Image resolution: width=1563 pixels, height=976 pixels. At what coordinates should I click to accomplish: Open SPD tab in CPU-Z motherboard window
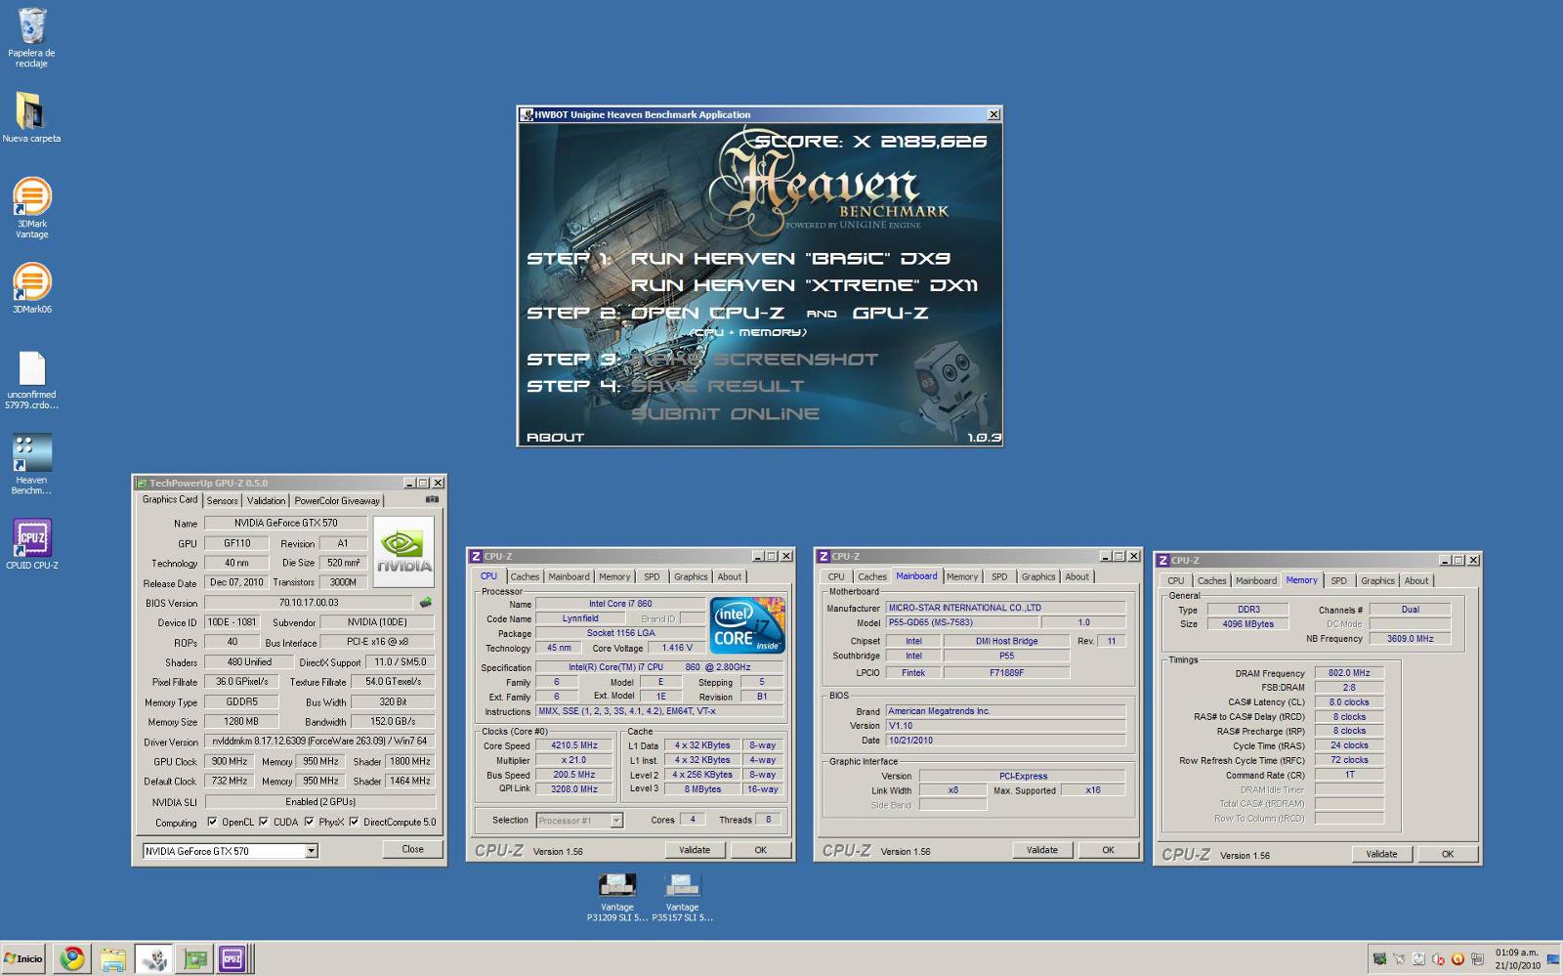click(x=999, y=576)
